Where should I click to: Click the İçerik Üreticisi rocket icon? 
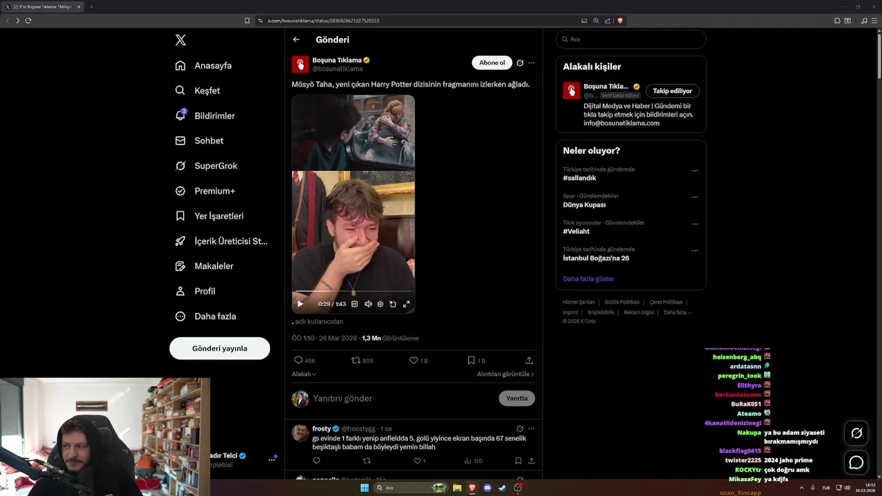(180, 241)
